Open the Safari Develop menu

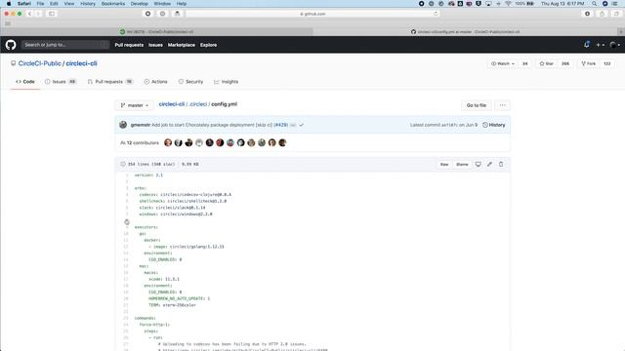pos(139,4)
